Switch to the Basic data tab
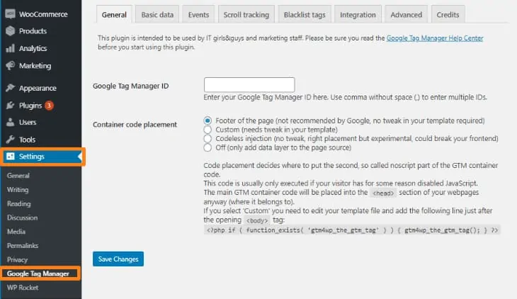 (x=157, y=14)
